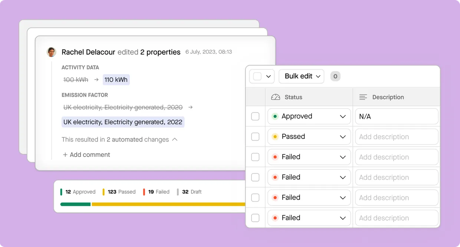Click the Add comment link
Viewport: 460px width, 247px height.
pos(90,155)
